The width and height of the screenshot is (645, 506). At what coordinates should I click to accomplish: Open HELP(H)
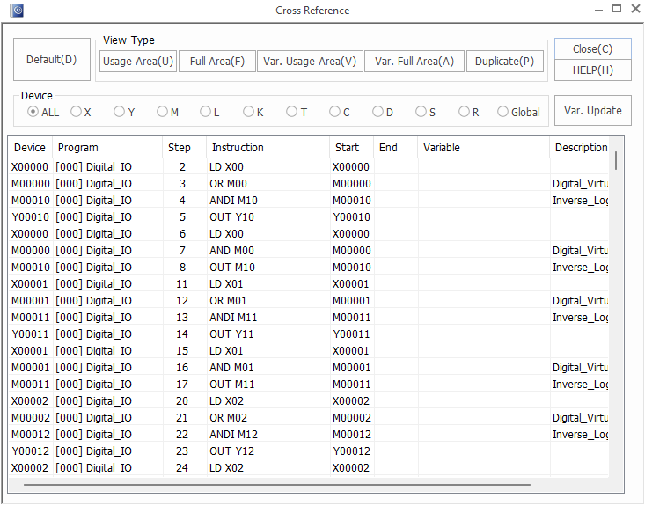(592, 70)
